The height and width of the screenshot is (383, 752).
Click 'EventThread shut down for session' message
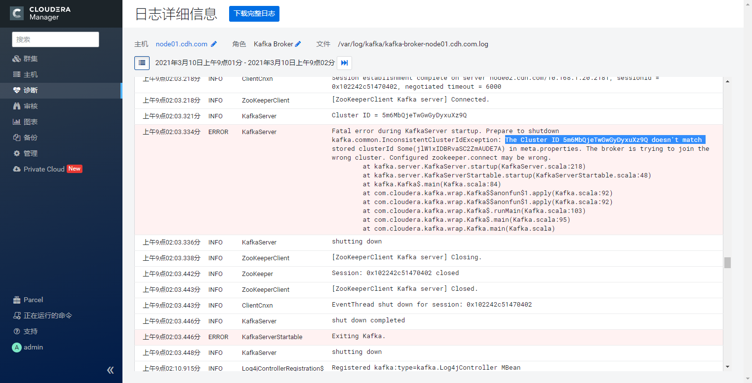432,305
